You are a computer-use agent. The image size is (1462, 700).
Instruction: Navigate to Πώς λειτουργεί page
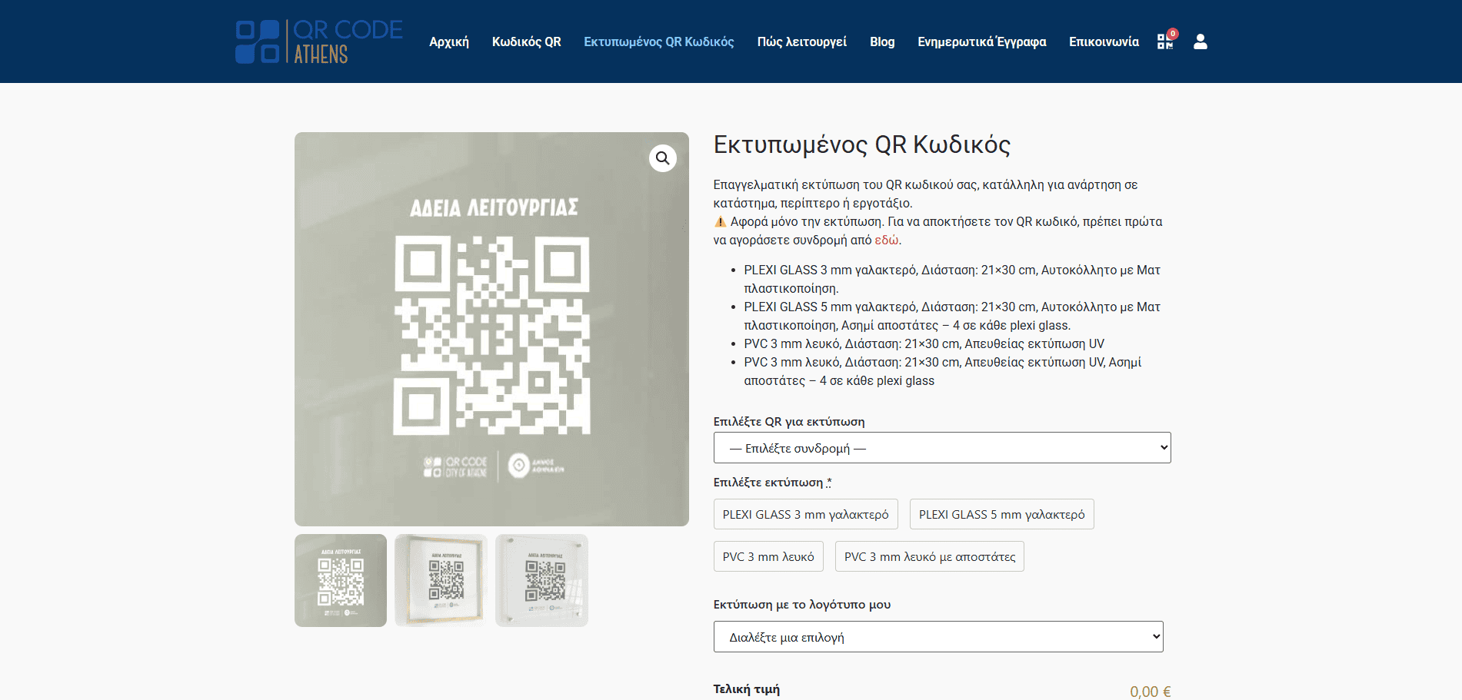click(x=801, y=41)
